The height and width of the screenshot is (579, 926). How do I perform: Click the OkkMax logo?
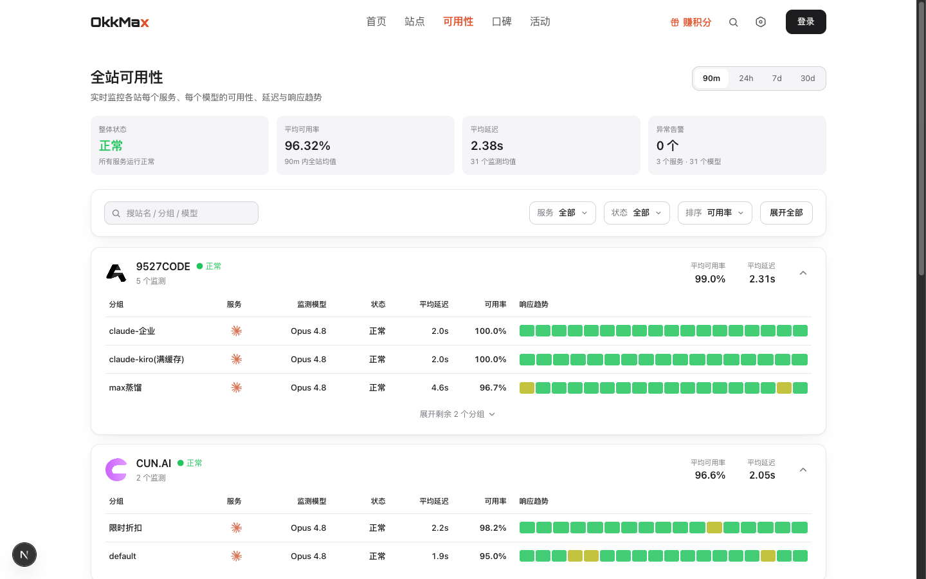[x=120, y=22]
